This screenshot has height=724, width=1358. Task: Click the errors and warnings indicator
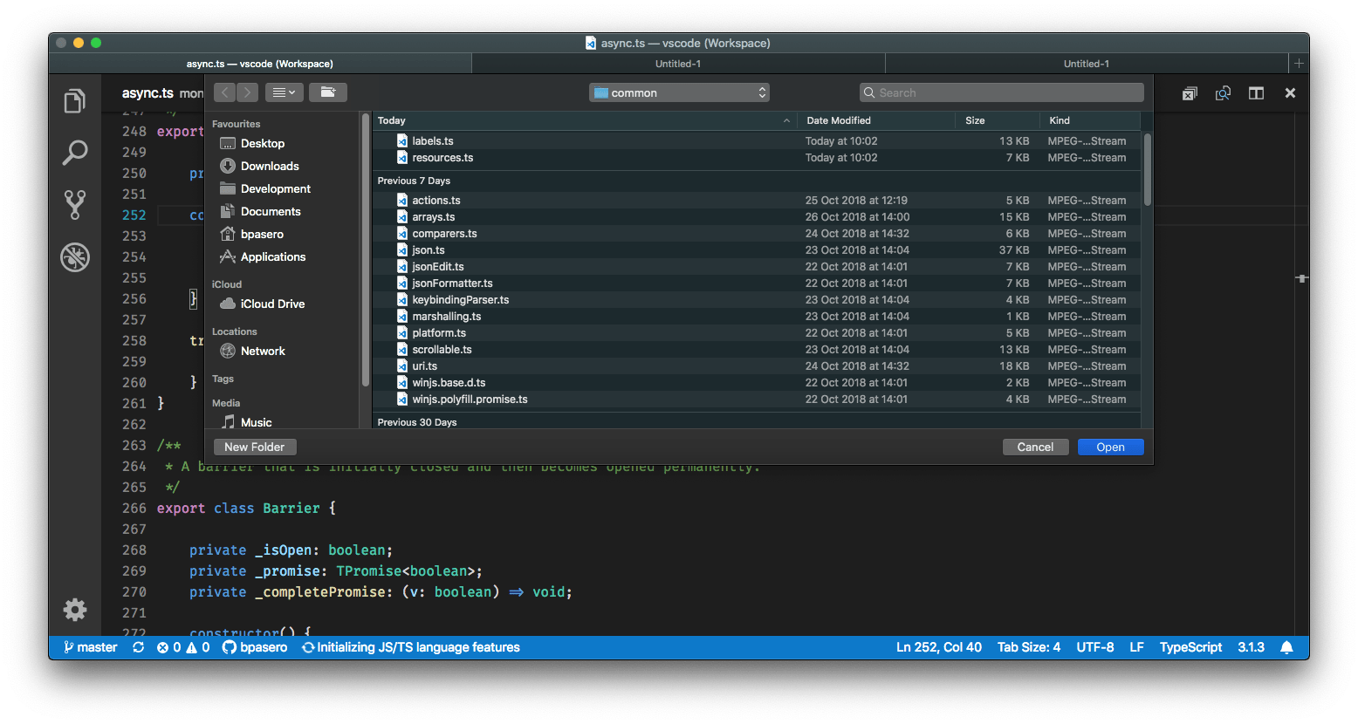pos(183,647)
